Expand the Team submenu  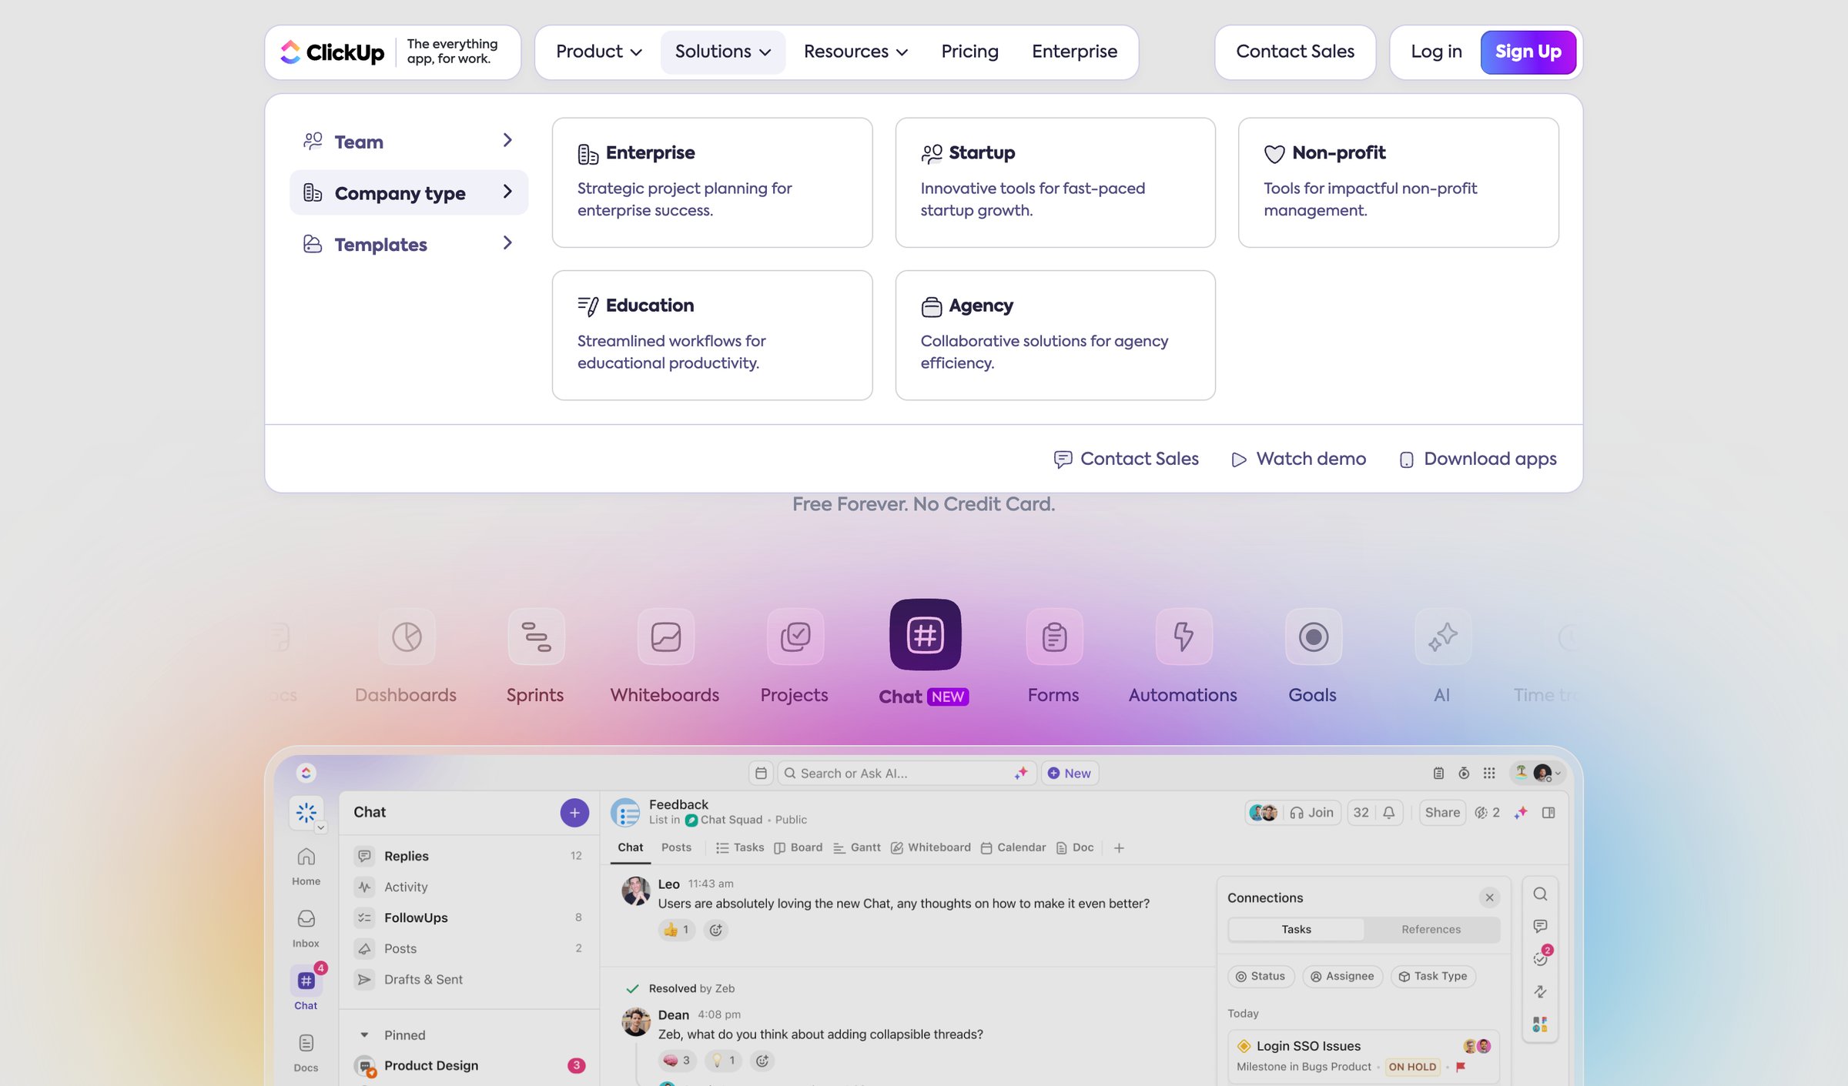(x=408, y=142)
